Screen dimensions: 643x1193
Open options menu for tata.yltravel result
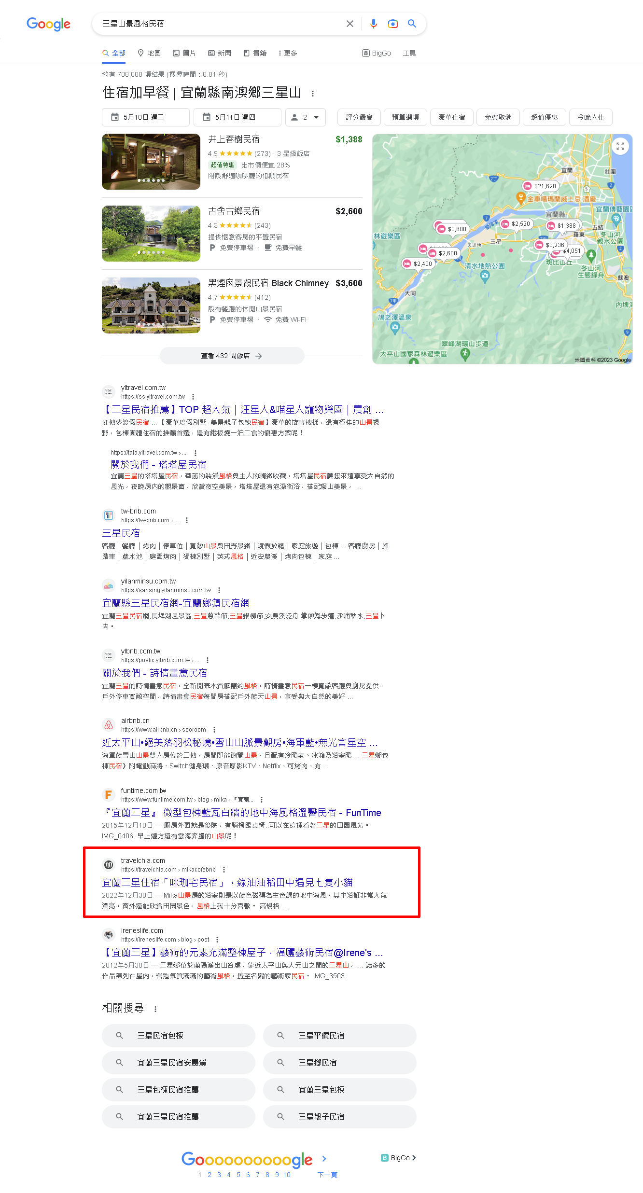pyautogui.click(x=196, y=453)
